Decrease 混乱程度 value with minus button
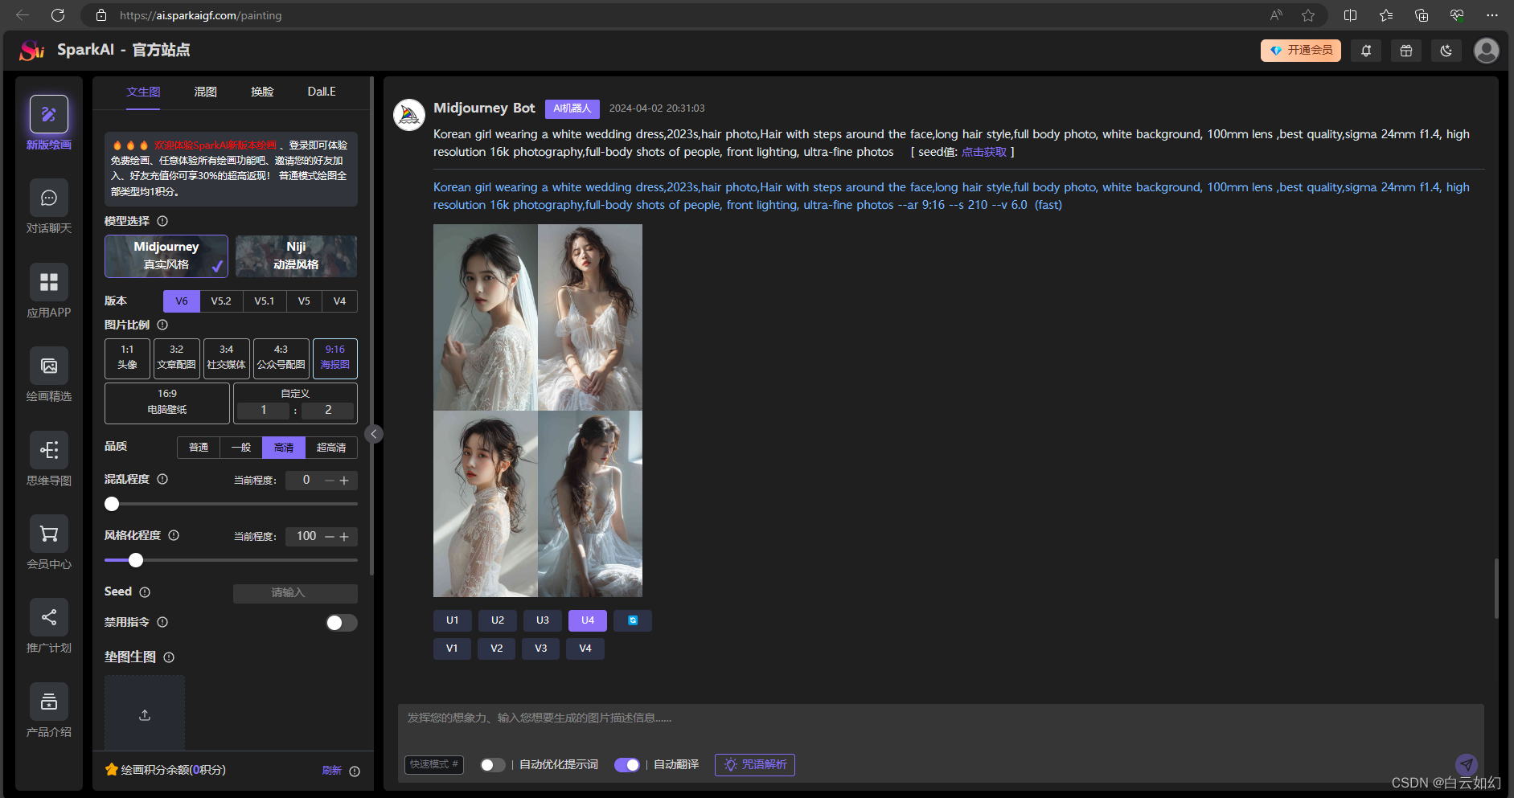This screenshot has height=798, width=1514. pyautogui.click(x=329, y=481)
